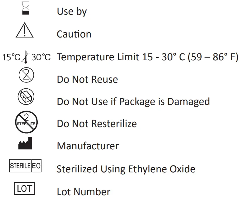Click the "Do Not Reuse" text
240x198 pixels.
tap(87, 79)
